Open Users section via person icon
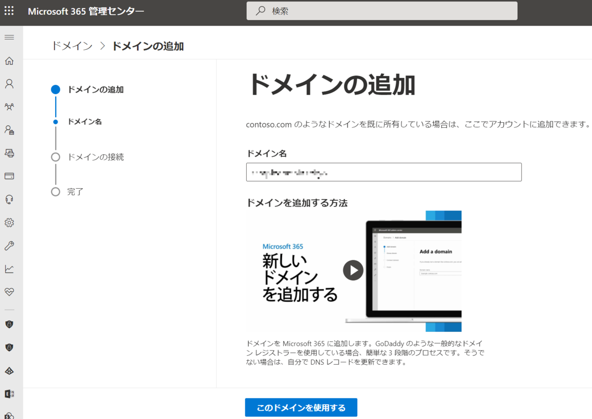The height and width of the screenshot is (419, 592). [9, 84]
